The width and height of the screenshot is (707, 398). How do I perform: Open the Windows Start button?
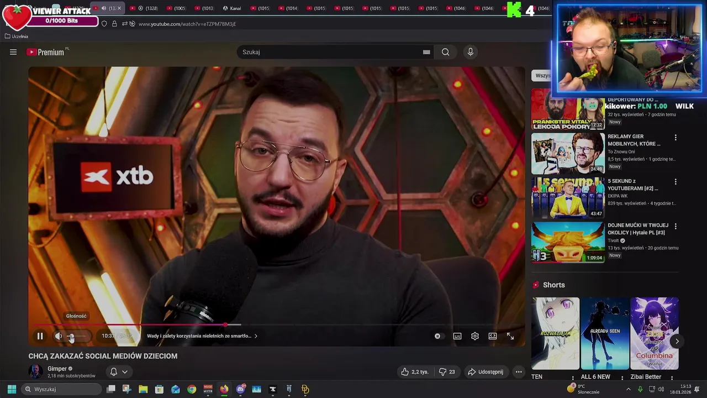click(x=12, y=389)
